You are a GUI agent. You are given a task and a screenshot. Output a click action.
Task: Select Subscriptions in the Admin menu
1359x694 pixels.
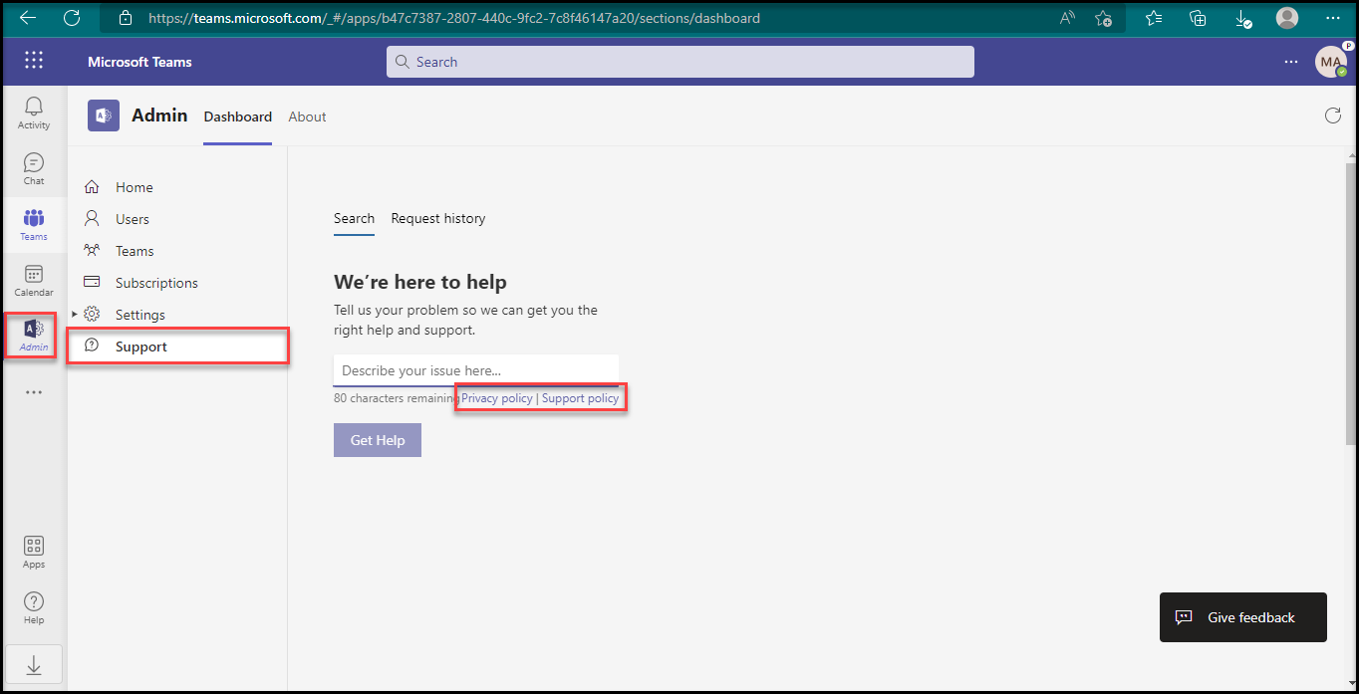(156, 283)
